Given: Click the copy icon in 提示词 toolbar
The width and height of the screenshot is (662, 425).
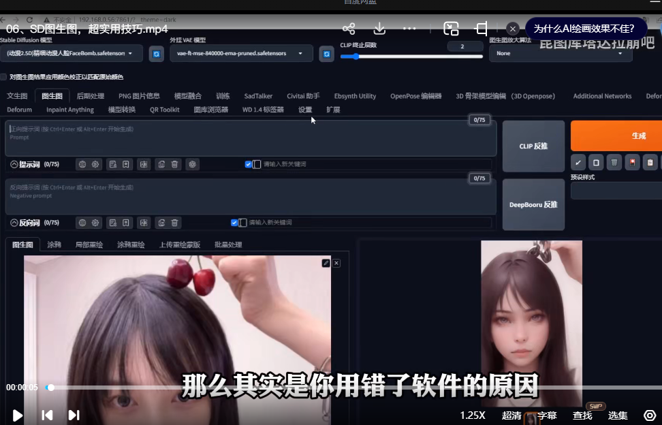Looking at the screenshot, I should [x=161, y=164].
